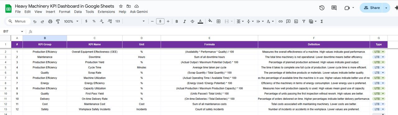Screen dimensions: 398x115
Task: Click the redo arrow
Action: (x=42, y=21)
